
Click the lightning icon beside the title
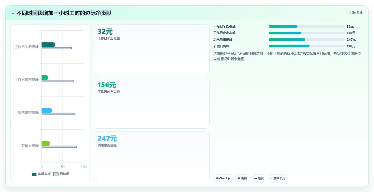(13, 13)
